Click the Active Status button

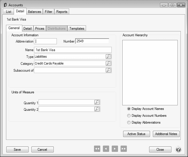coord(136,134)
